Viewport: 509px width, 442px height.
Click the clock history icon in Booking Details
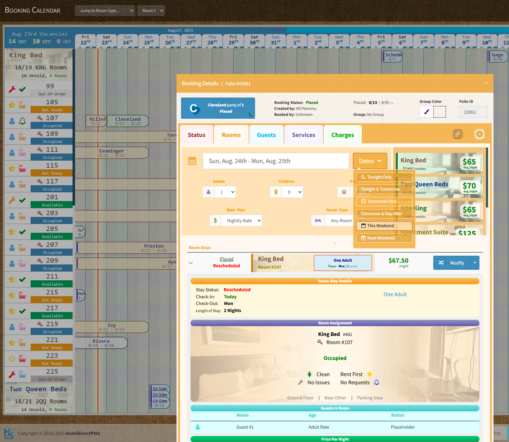[479, 134]
